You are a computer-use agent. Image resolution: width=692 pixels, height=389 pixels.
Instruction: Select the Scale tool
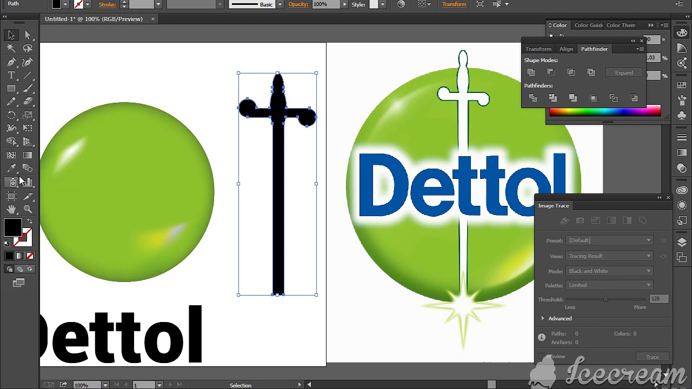coord(28,115)
